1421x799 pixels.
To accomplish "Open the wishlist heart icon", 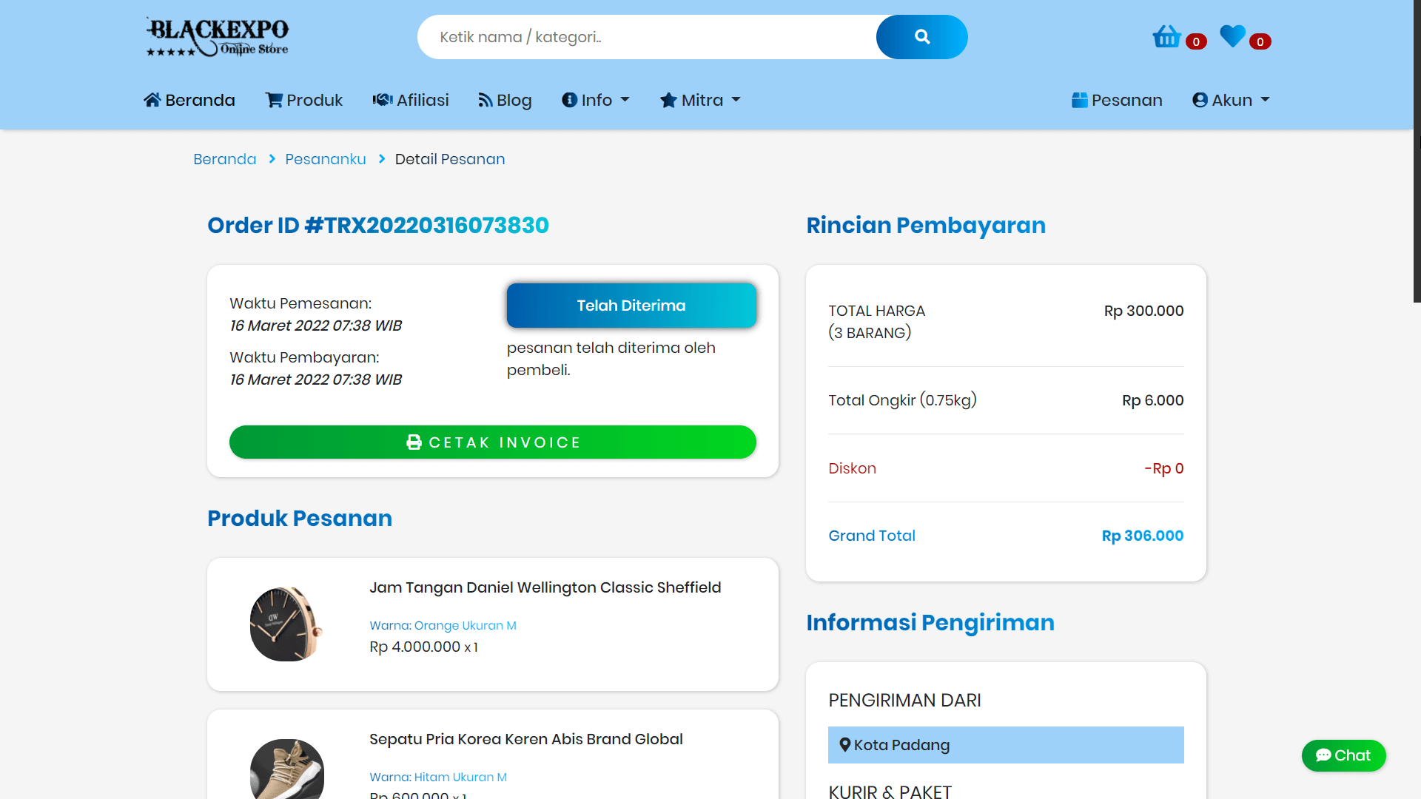I will [x=1232, y=36].
